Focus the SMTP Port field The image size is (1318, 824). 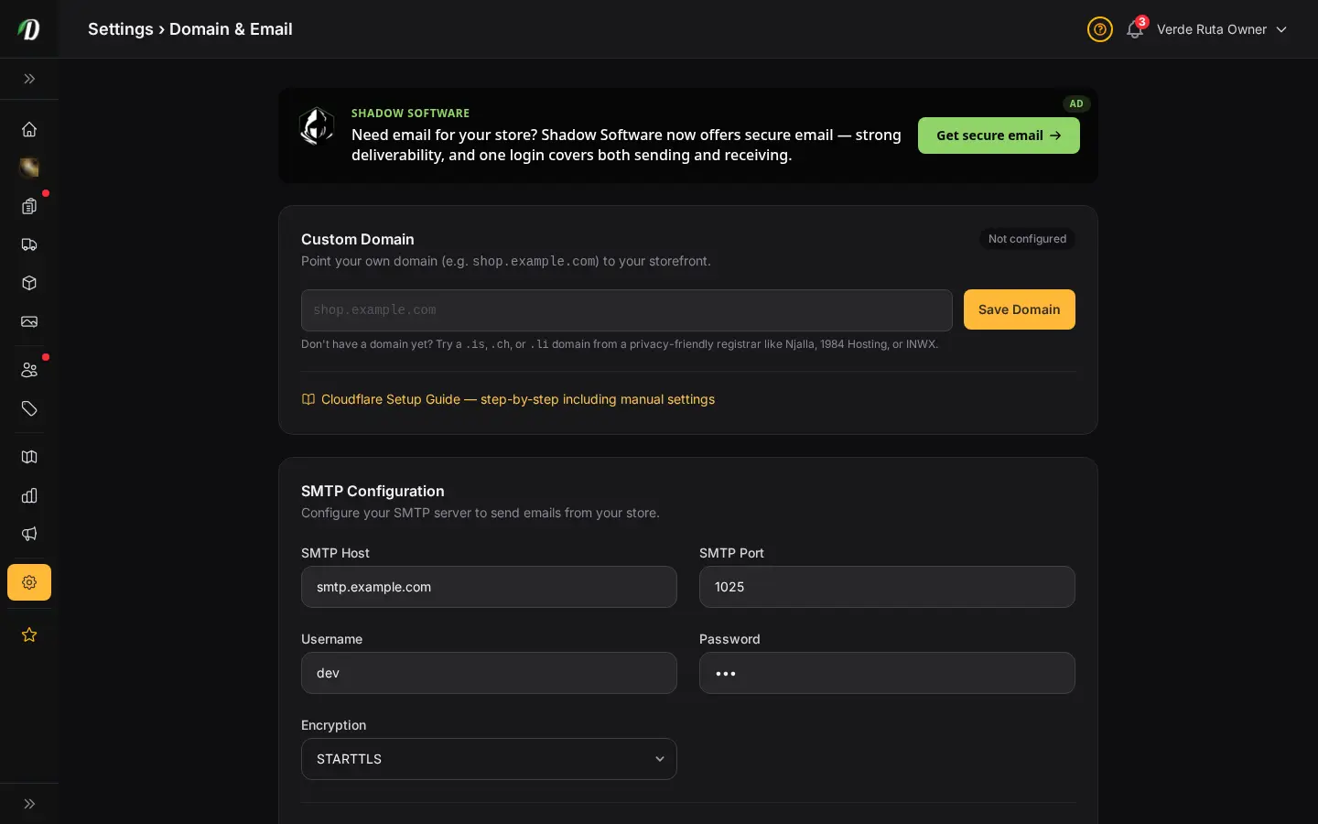pos(887,587)
